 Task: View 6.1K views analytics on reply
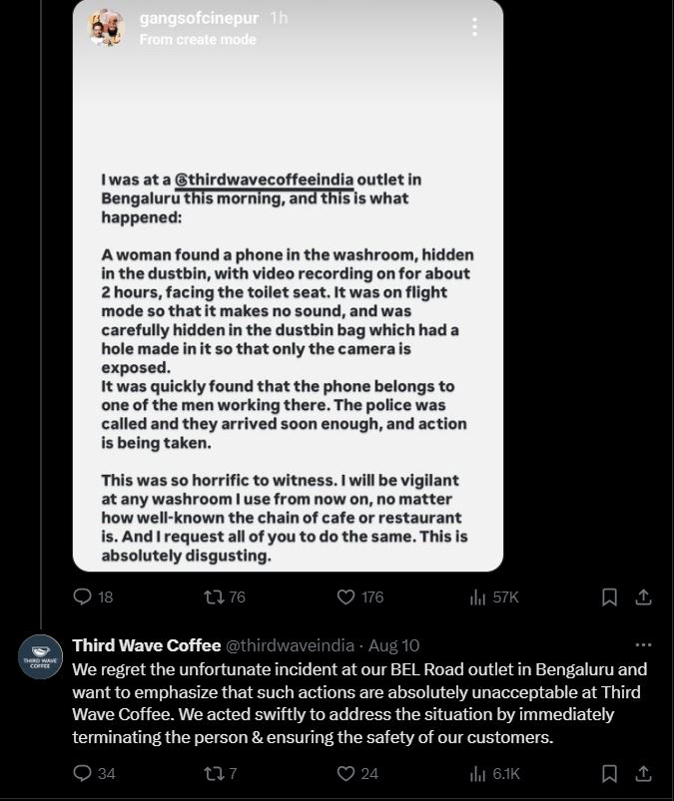478,773
